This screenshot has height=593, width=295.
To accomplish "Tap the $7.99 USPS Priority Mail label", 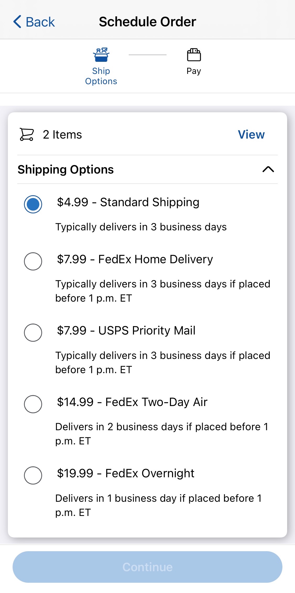I will point(126,331).
